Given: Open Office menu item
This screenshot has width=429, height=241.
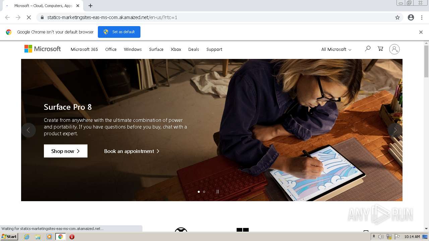Looking at the screenshot, I should coord(111,49).
